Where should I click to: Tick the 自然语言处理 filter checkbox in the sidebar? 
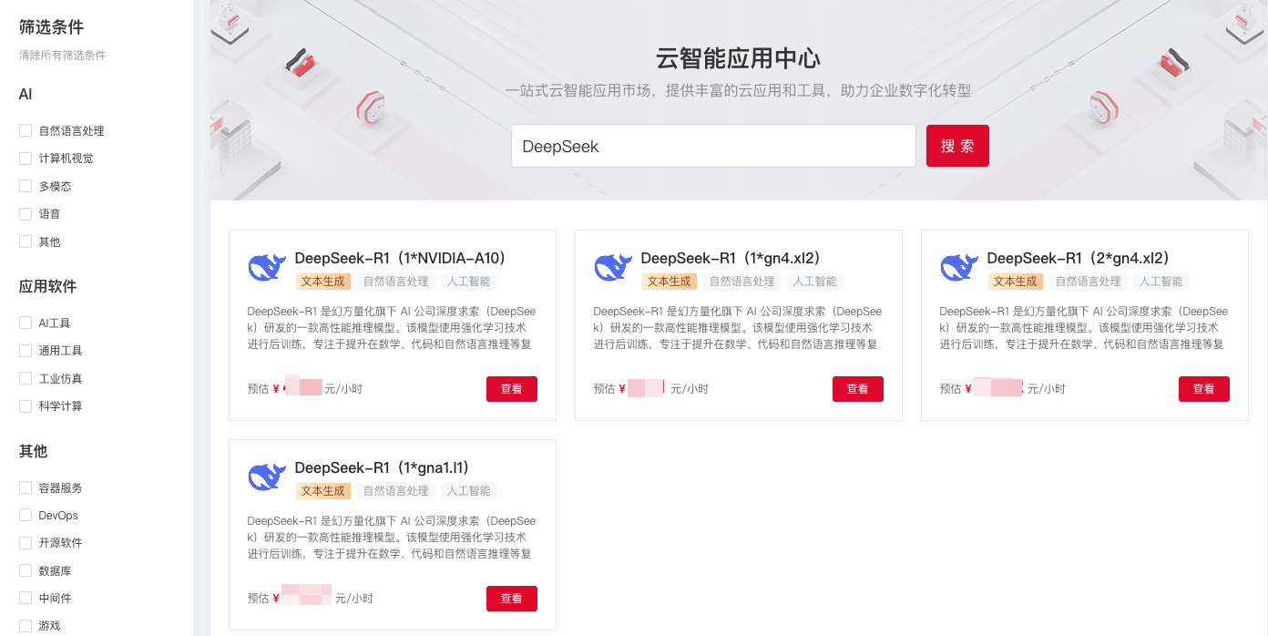26,130
